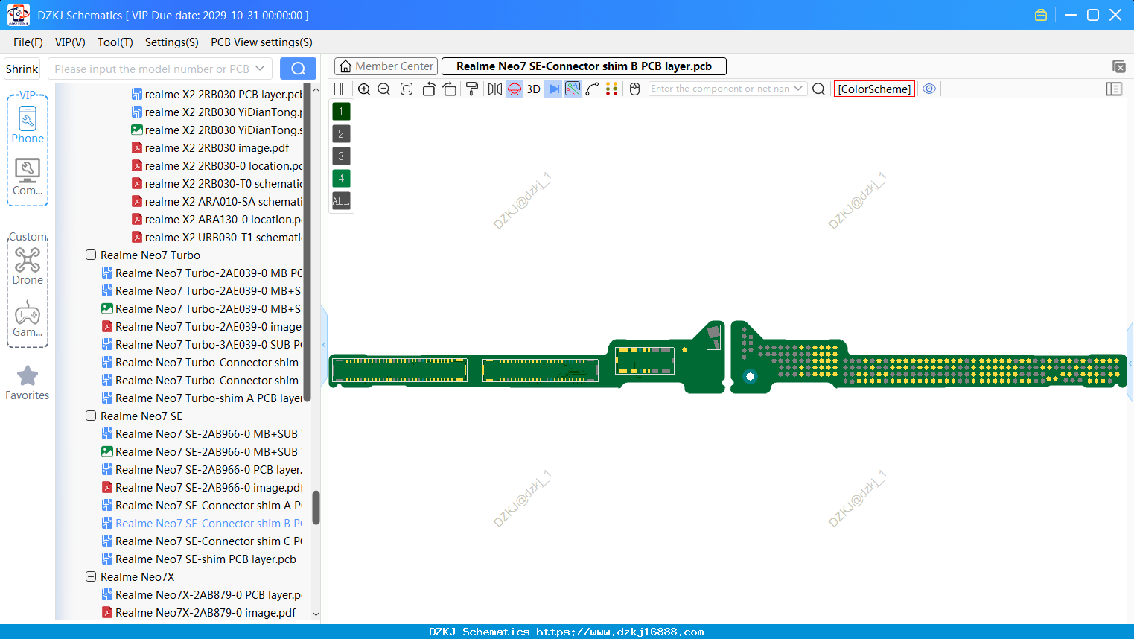Open Realme Neo7 SE-2AB966-0 image.pdf
This screenshot has height=639, width=1134.
(x=208, y=487)
